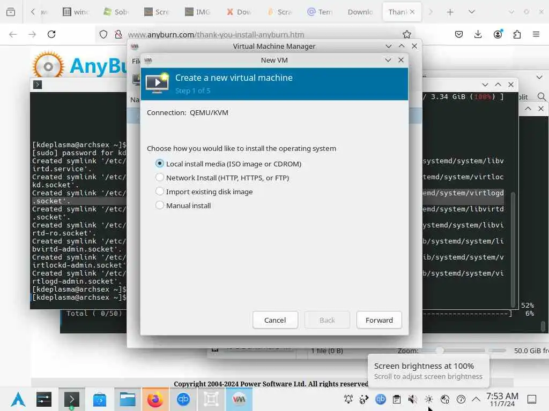Open Firefox hamburger application menu
The width and height of the screenshot is (549, 411).
point(536,34)
